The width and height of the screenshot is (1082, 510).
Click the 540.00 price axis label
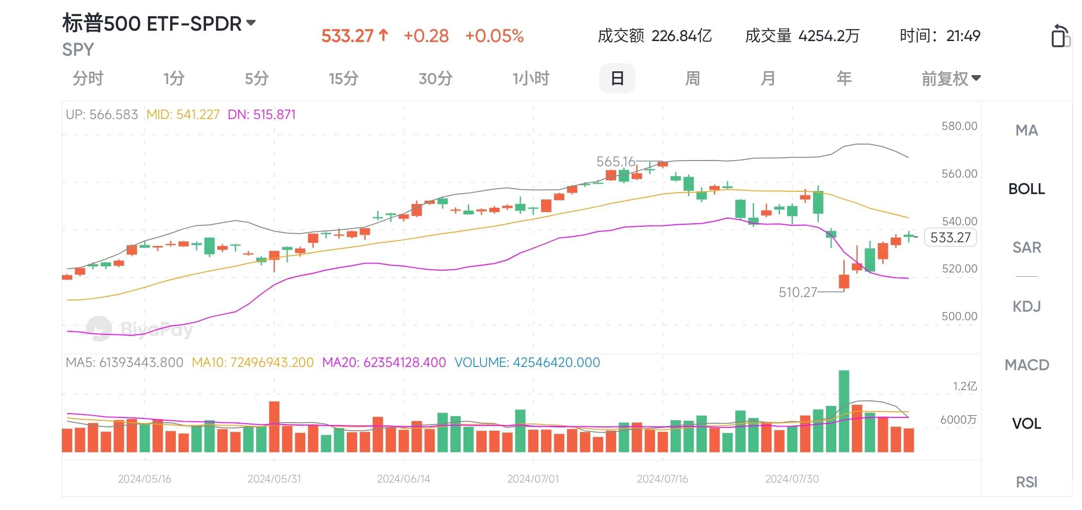pyautogui.click(x=959, y=221)
